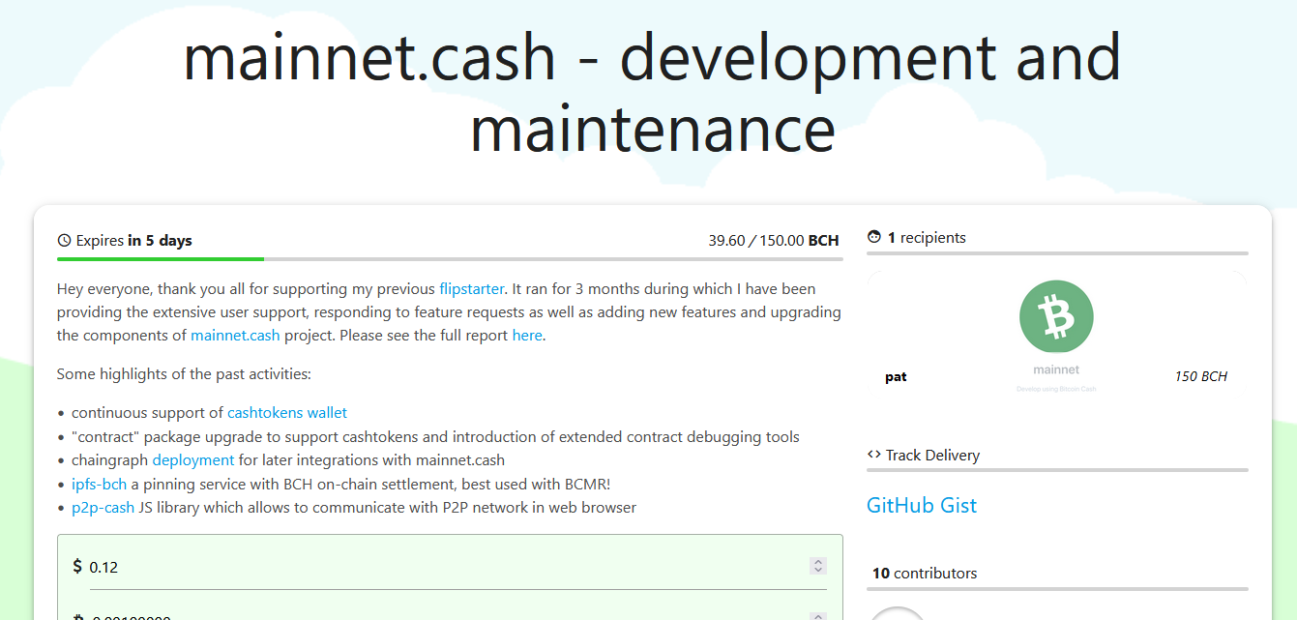Click the '39.60 / 150.00 BCH' funding amount
Viewport: 1297px width, 620px height.
[774, 241]
